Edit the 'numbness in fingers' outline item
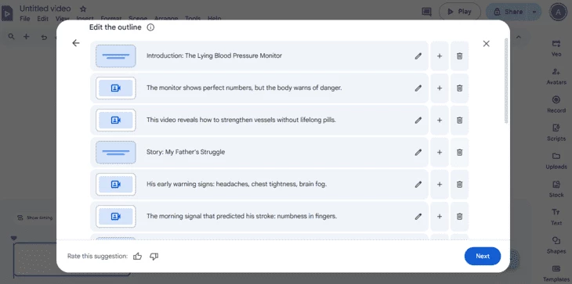 (x=418, y=216)
